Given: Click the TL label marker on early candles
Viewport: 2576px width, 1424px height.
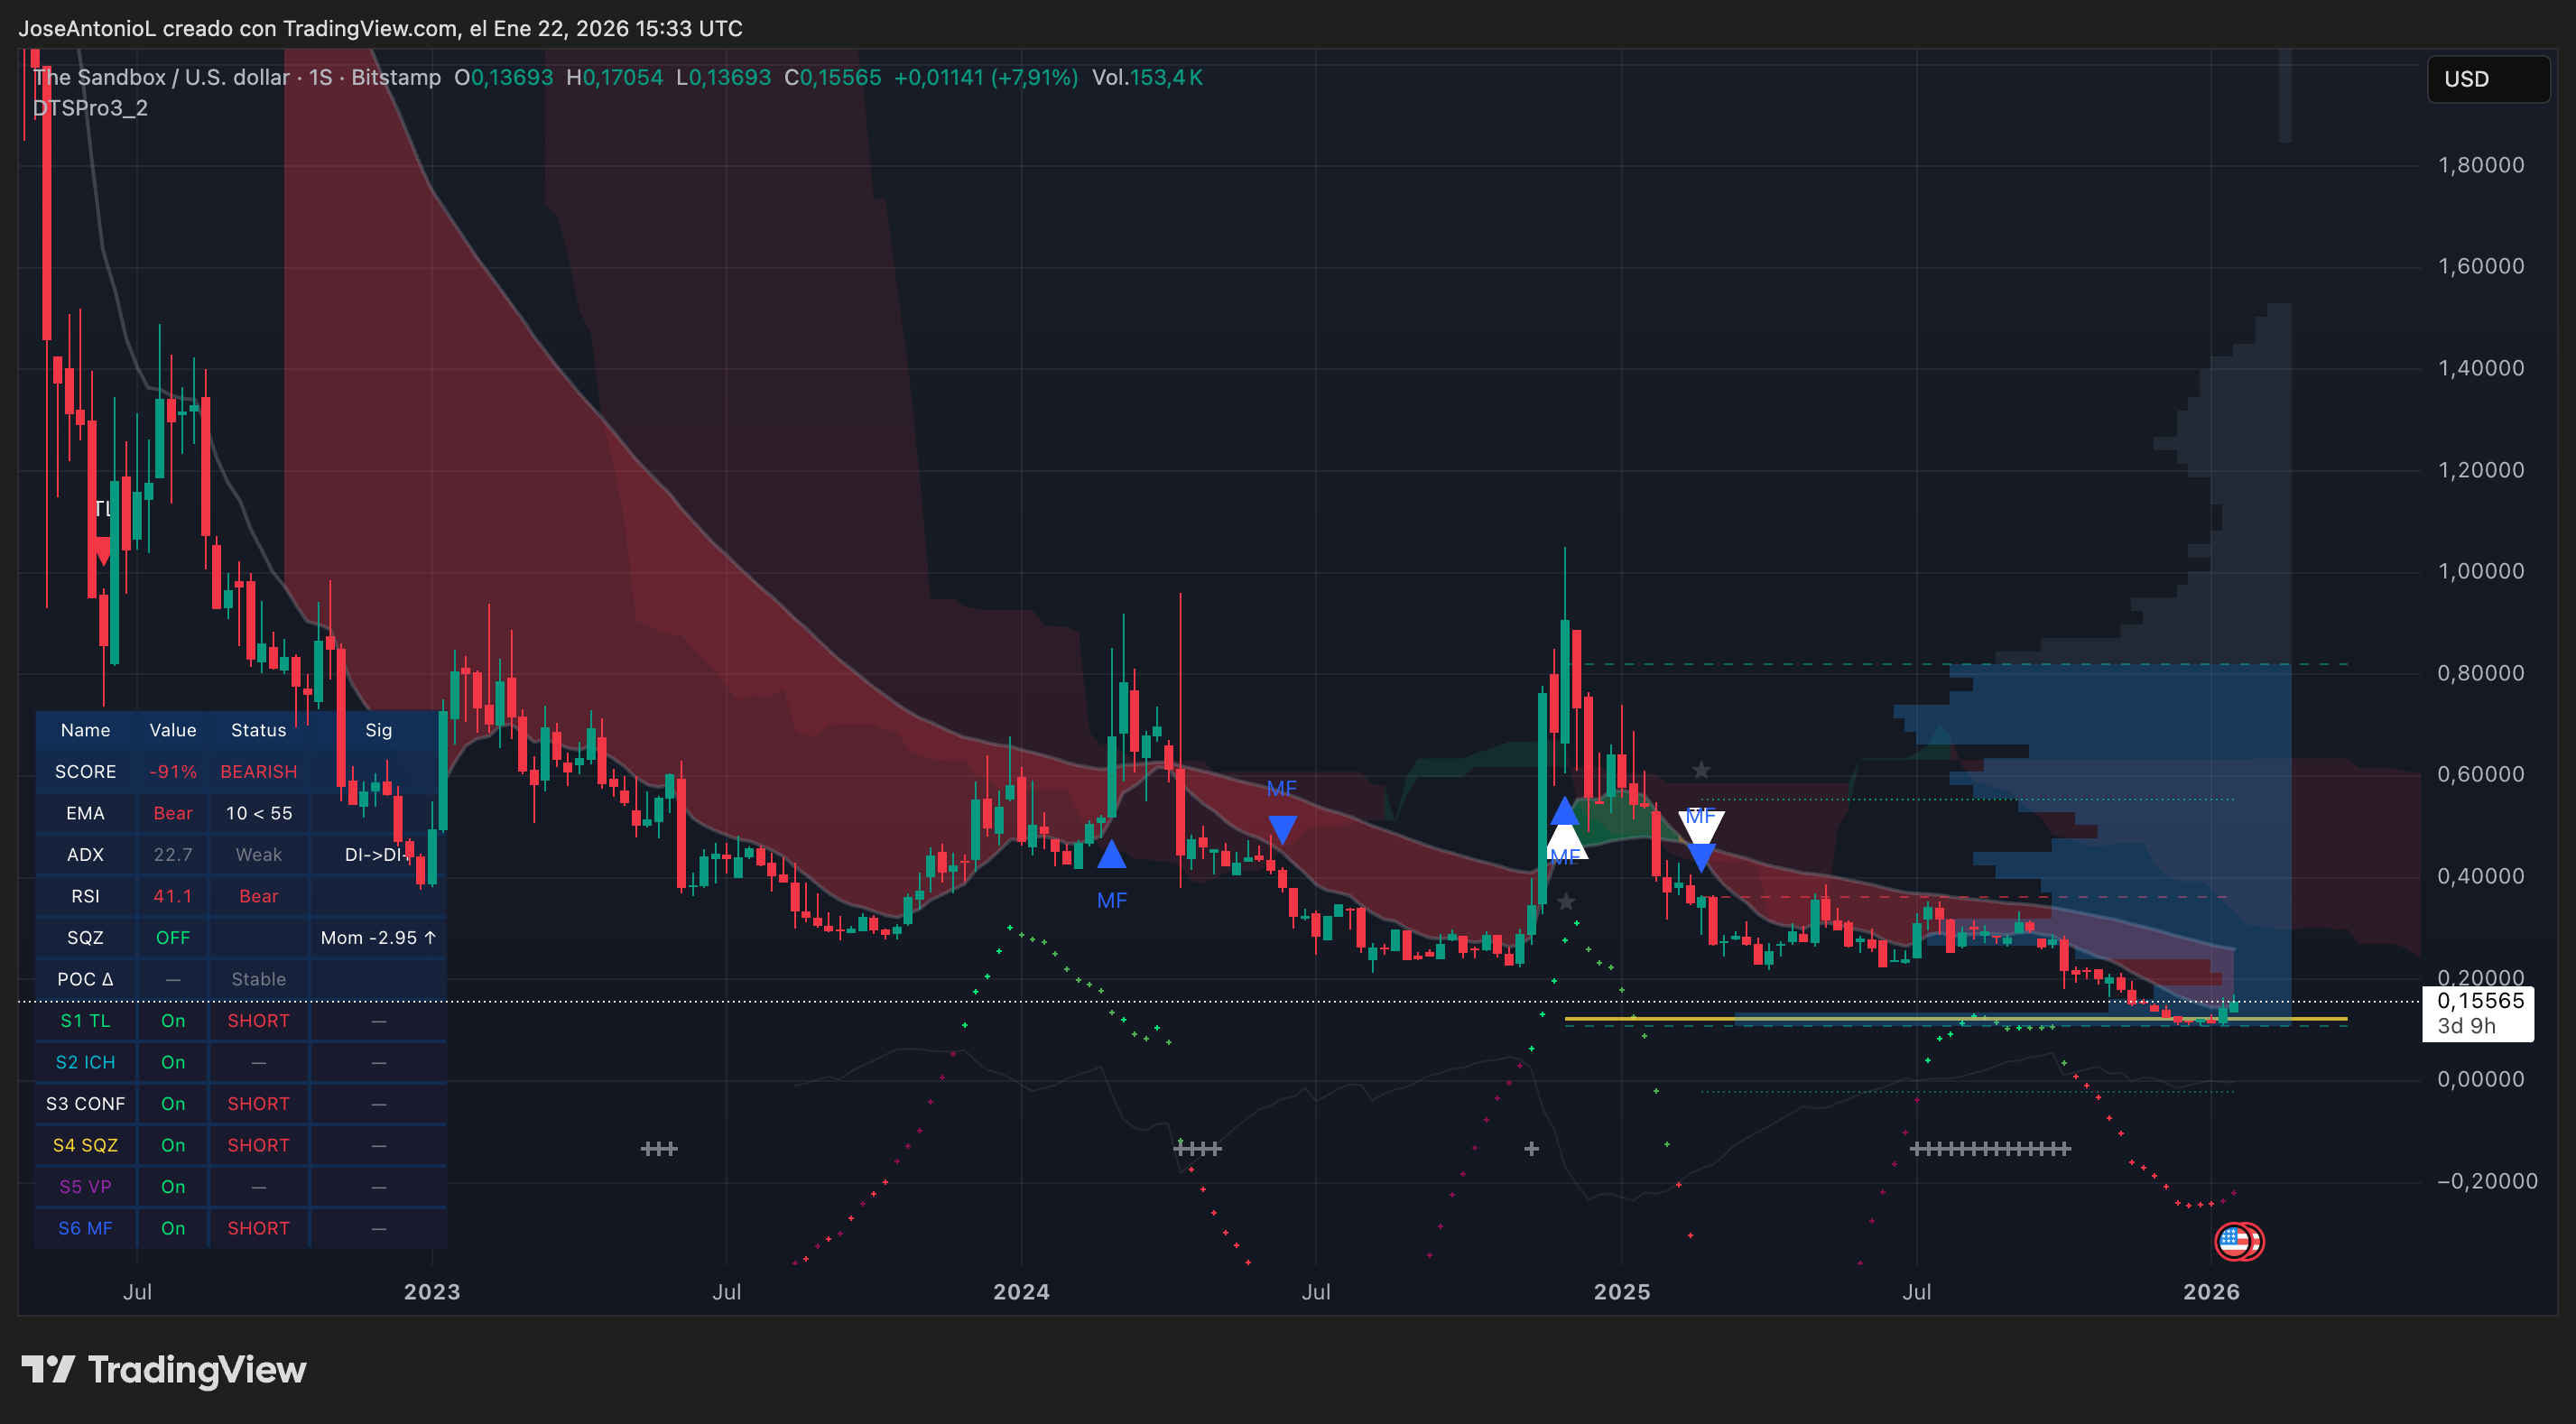Looking at the screenshot, I should 103,508.
